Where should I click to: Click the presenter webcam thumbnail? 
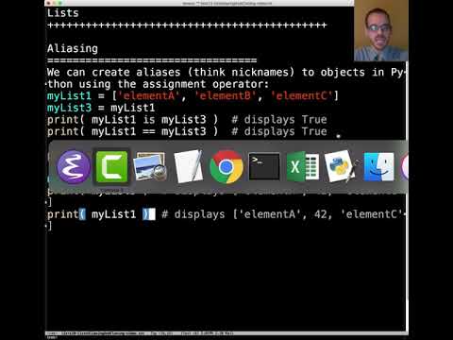pos(381,30)
